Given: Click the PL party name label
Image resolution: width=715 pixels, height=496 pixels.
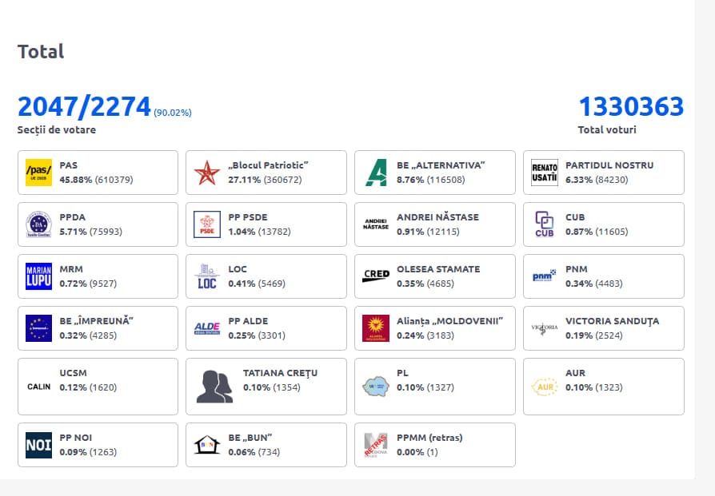Looking at the screenshot, I should 402,373.
